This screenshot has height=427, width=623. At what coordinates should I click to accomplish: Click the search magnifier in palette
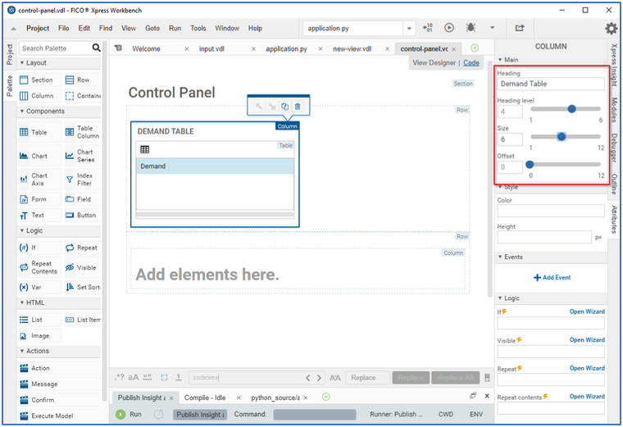(x=96, y=48)
